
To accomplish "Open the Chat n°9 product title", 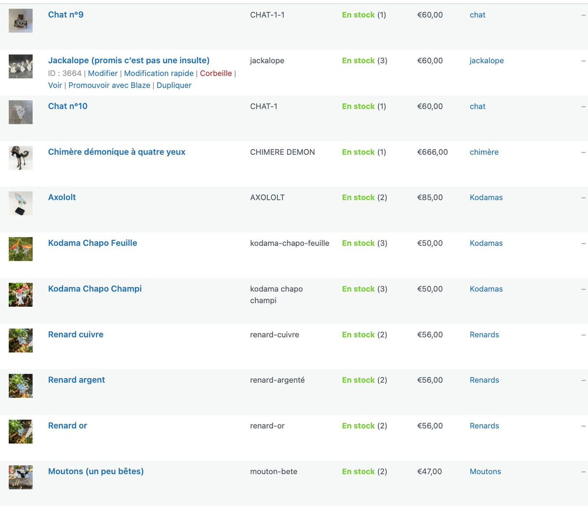I will (66, 15).
